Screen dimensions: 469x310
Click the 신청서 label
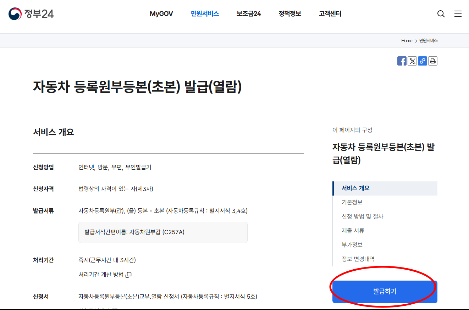(x=41, y=297)
